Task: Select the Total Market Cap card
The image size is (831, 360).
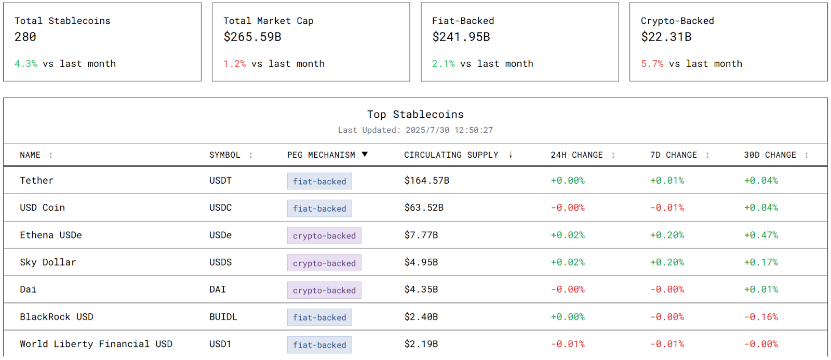Action: 311,42
